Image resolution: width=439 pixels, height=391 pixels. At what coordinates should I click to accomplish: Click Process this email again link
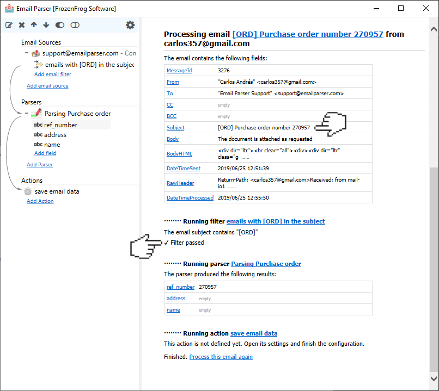[221, 357]
